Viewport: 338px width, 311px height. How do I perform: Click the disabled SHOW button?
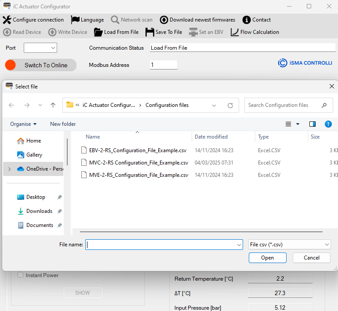[x=83, y=293]
